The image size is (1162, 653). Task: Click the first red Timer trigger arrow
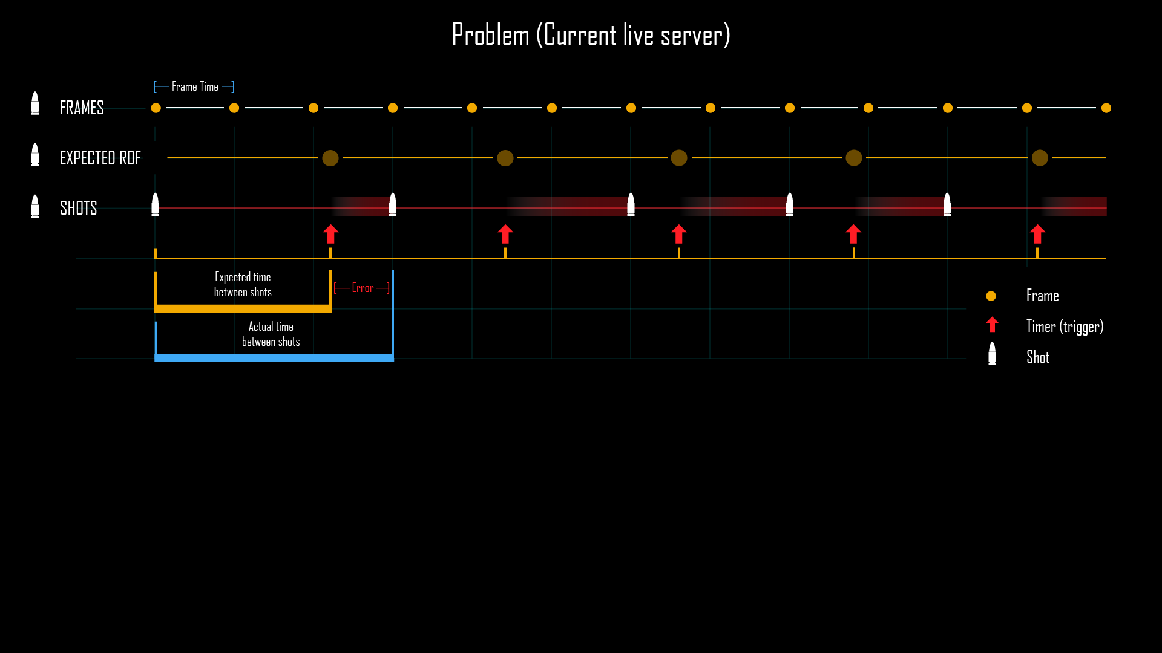tap(330, 233)
